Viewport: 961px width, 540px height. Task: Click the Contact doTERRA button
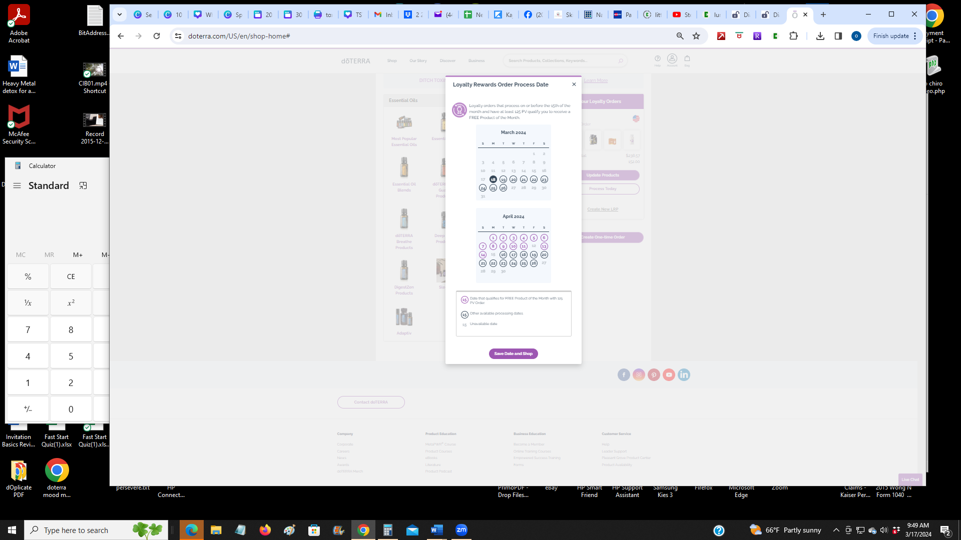point(371,402)
